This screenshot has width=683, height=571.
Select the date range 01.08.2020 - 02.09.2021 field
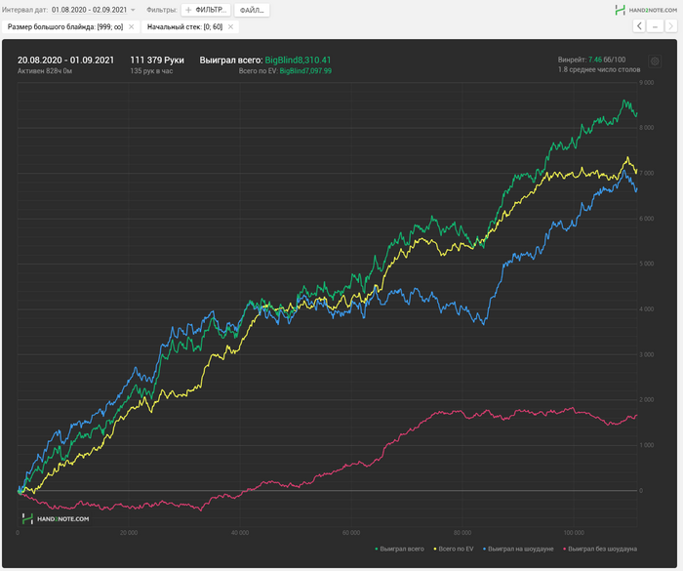90,10
